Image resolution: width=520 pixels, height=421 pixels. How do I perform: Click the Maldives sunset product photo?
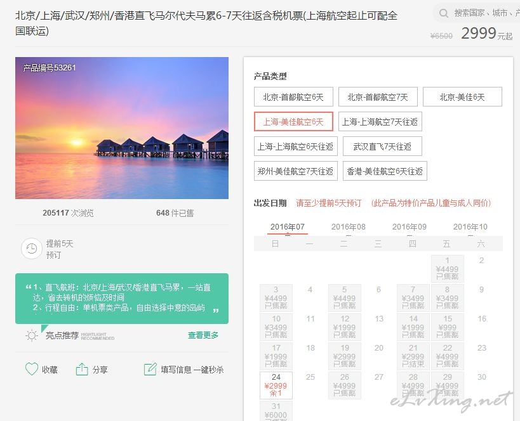click(122, 128)
